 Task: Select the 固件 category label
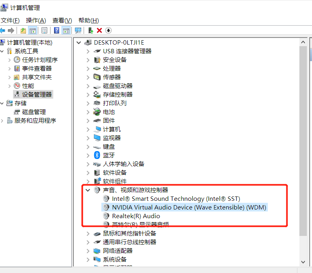(109, 121)
